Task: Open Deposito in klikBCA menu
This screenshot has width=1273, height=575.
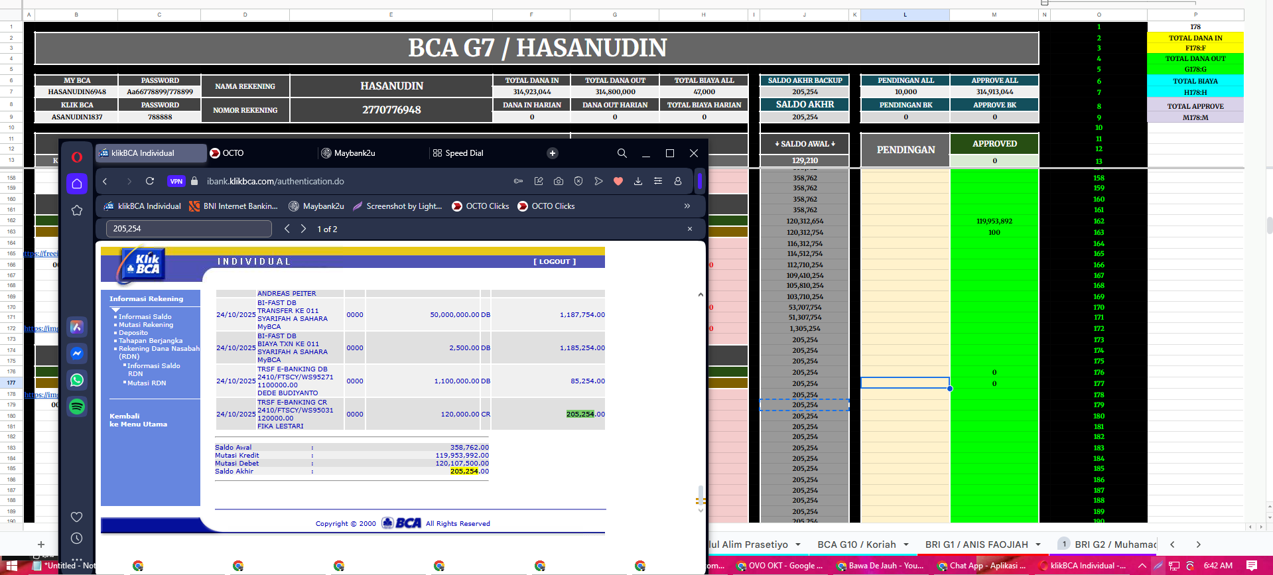Action: [133, 333]
